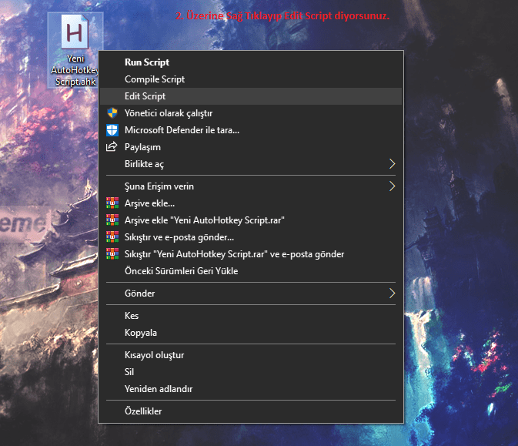Choose Compile Script from the context menu
Screen dimensions: 518x446
[x=251, y=79]
